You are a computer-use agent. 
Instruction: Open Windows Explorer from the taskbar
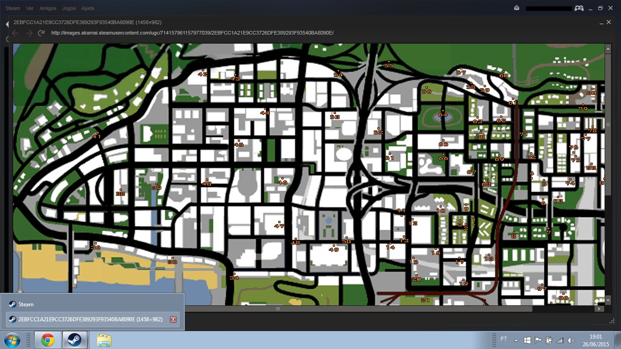(x=104, y=340)
